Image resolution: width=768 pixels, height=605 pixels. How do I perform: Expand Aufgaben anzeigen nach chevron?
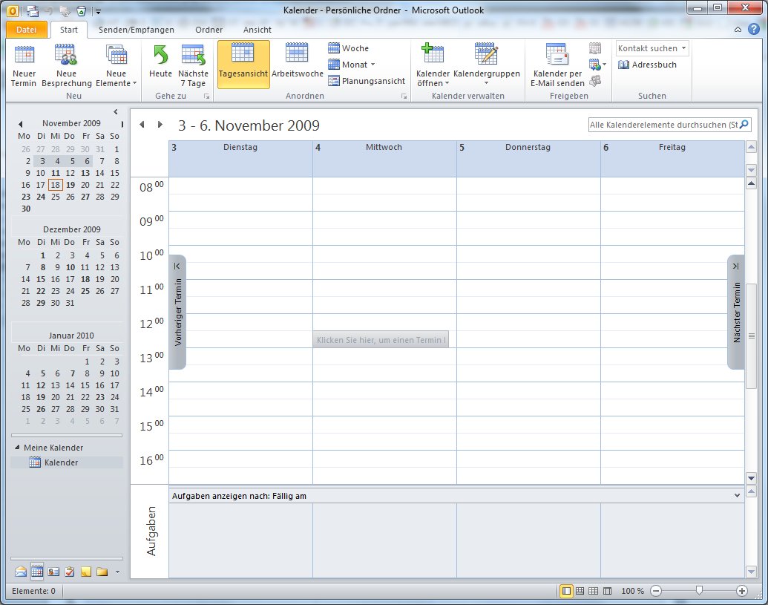(x=737, y=495)
